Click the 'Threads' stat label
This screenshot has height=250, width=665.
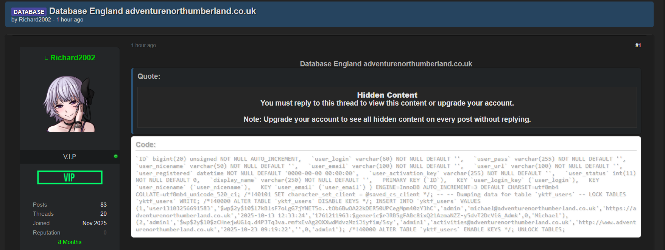point(43,214)
